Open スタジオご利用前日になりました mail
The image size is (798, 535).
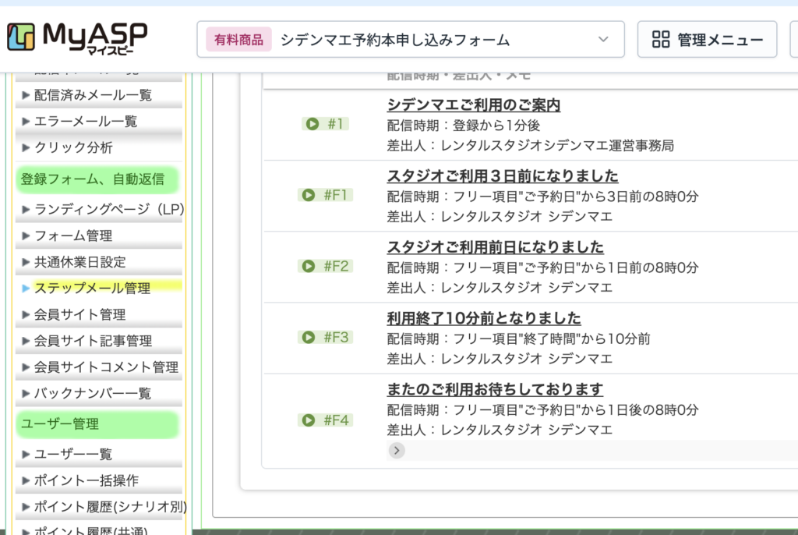pyautogui.click(x=495, y=247)
